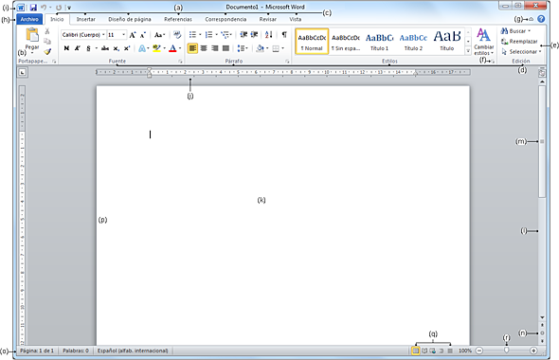
Task: Expand the styles gallery More arrow
Action: tap(468, 52)
